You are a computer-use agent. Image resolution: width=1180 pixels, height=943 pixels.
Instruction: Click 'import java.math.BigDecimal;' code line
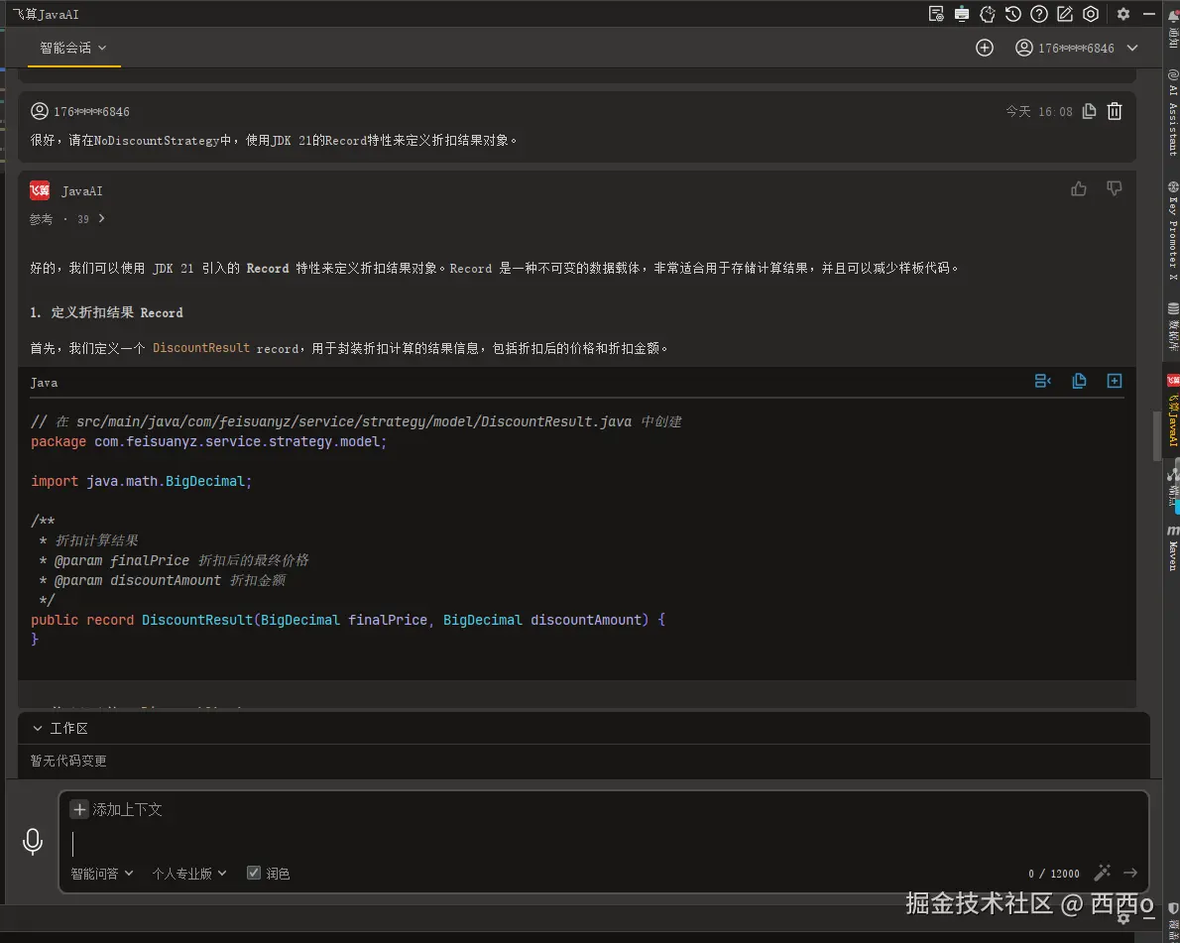tap(142, 481)
